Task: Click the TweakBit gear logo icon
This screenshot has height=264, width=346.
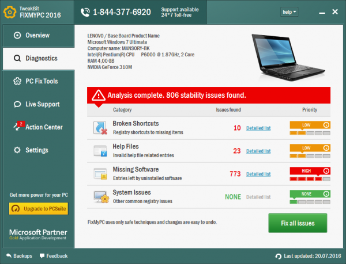Action: coord(9,12)
